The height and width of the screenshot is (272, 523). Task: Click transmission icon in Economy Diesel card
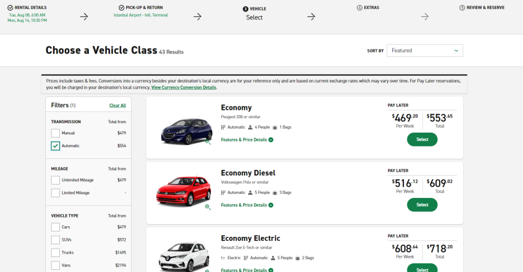pos(223,192)
